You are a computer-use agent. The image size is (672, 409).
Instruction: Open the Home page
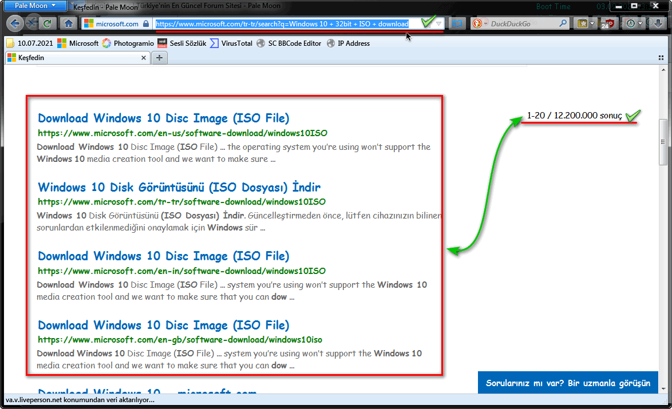point(68,23)
